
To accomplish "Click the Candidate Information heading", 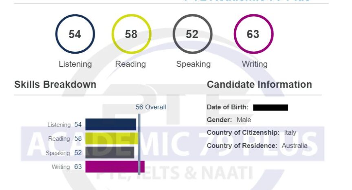I will point(259,85).
